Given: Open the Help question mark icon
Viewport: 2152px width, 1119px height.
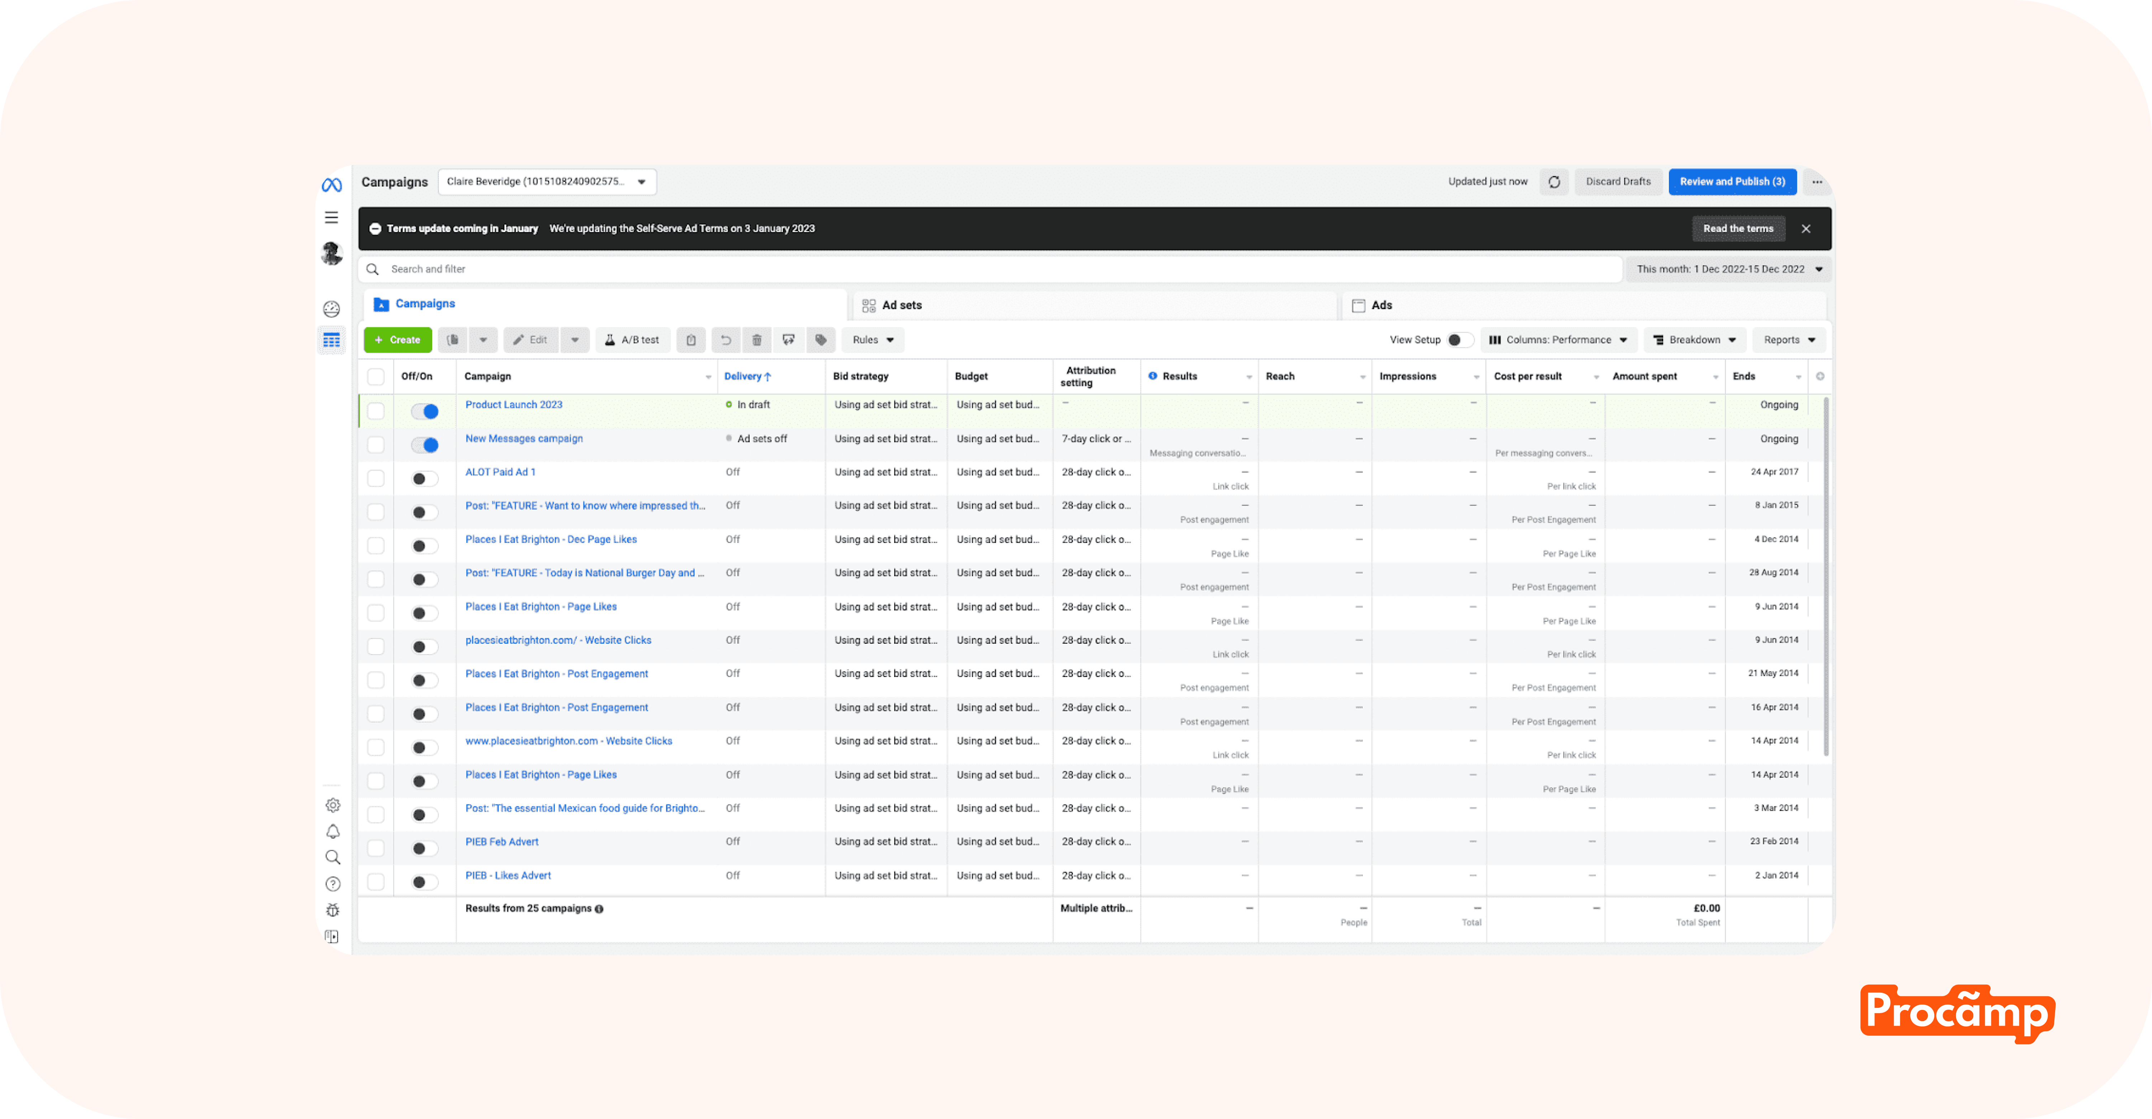Looking at the screenshot, I should 332,883.
